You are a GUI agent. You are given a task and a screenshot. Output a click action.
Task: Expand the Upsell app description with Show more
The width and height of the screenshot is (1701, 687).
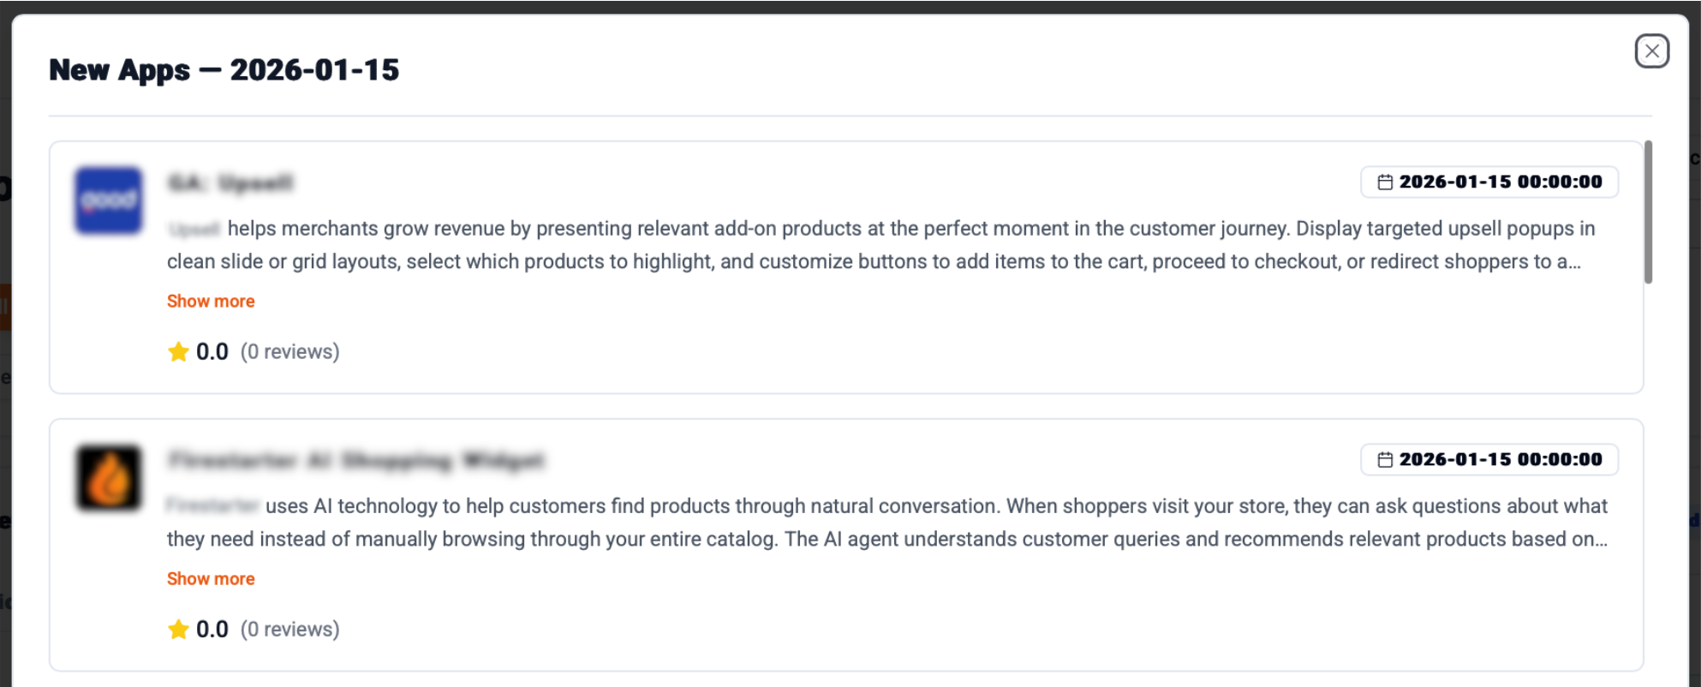pyautogui.click(x=211, y=302)
